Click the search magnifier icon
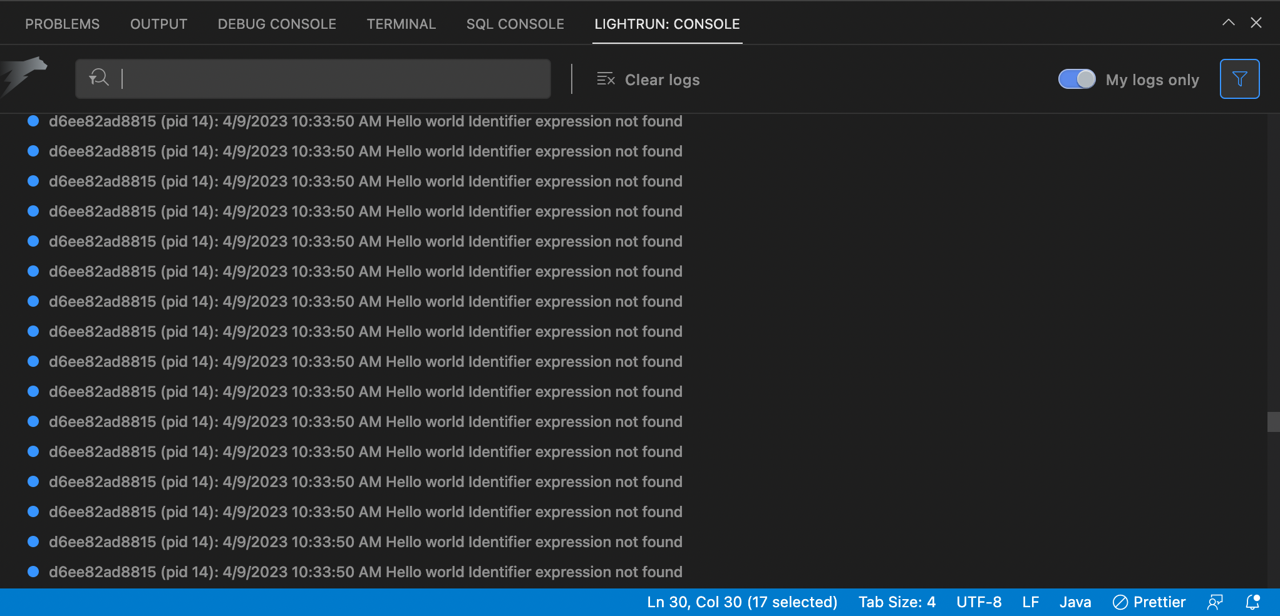 (x=99, y=78)
